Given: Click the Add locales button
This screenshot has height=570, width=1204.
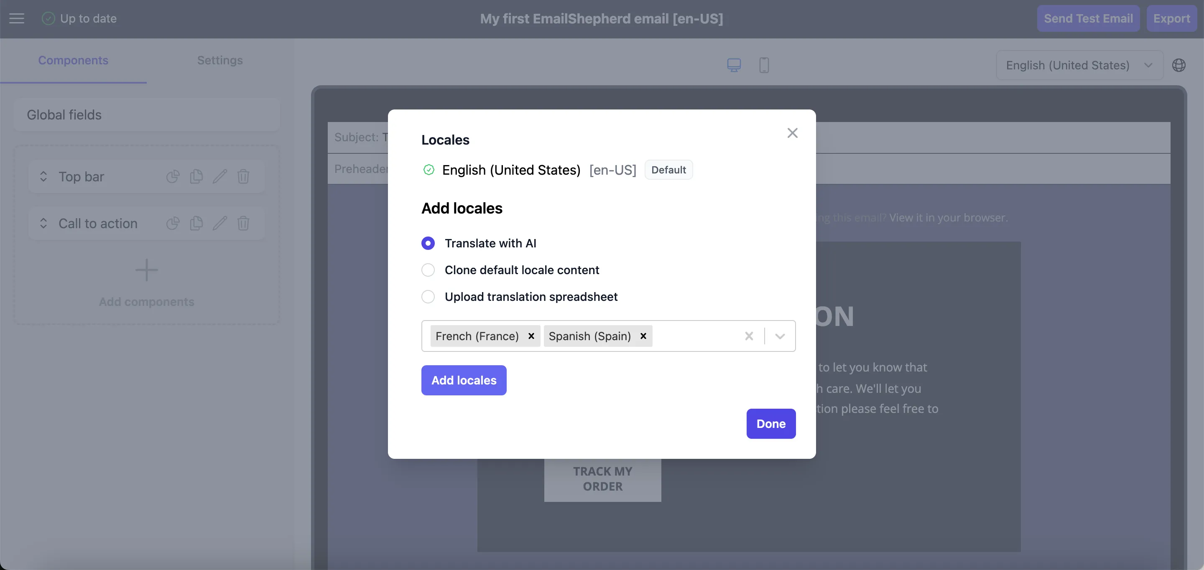Looking at the screenshot, I should 464,380.
